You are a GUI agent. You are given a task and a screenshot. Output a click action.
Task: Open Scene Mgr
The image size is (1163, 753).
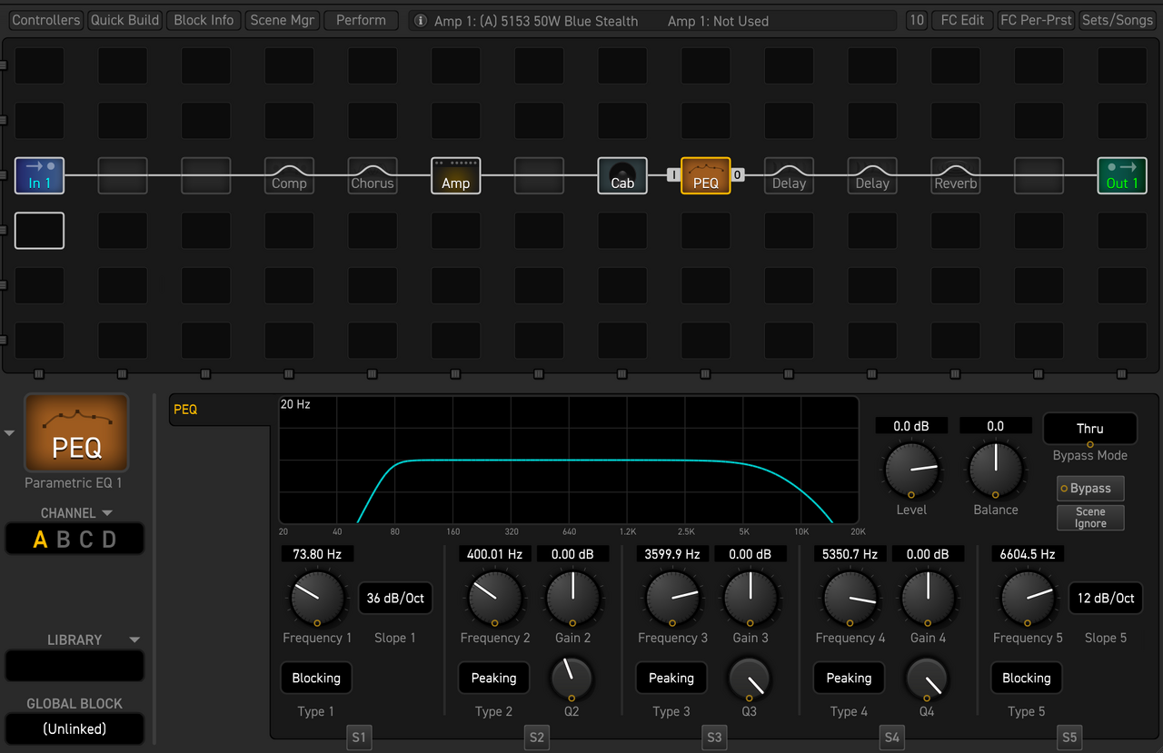(283, 20)
